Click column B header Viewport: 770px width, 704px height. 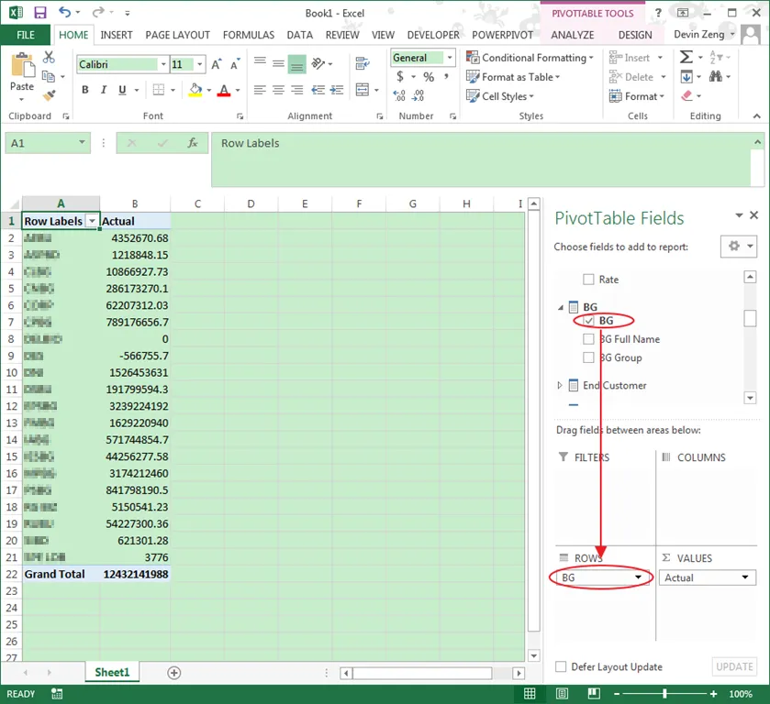[x=135, y=203]
